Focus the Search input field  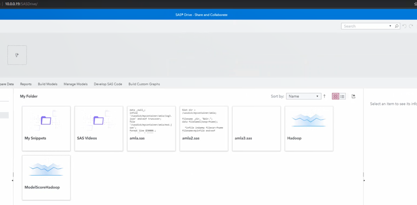pyautogui.click(x=366, y=26)
